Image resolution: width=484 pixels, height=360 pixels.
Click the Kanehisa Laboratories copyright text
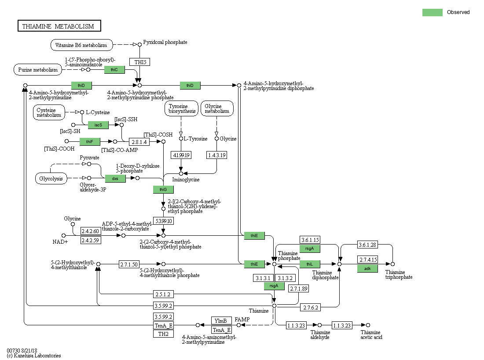click(34, 356)
